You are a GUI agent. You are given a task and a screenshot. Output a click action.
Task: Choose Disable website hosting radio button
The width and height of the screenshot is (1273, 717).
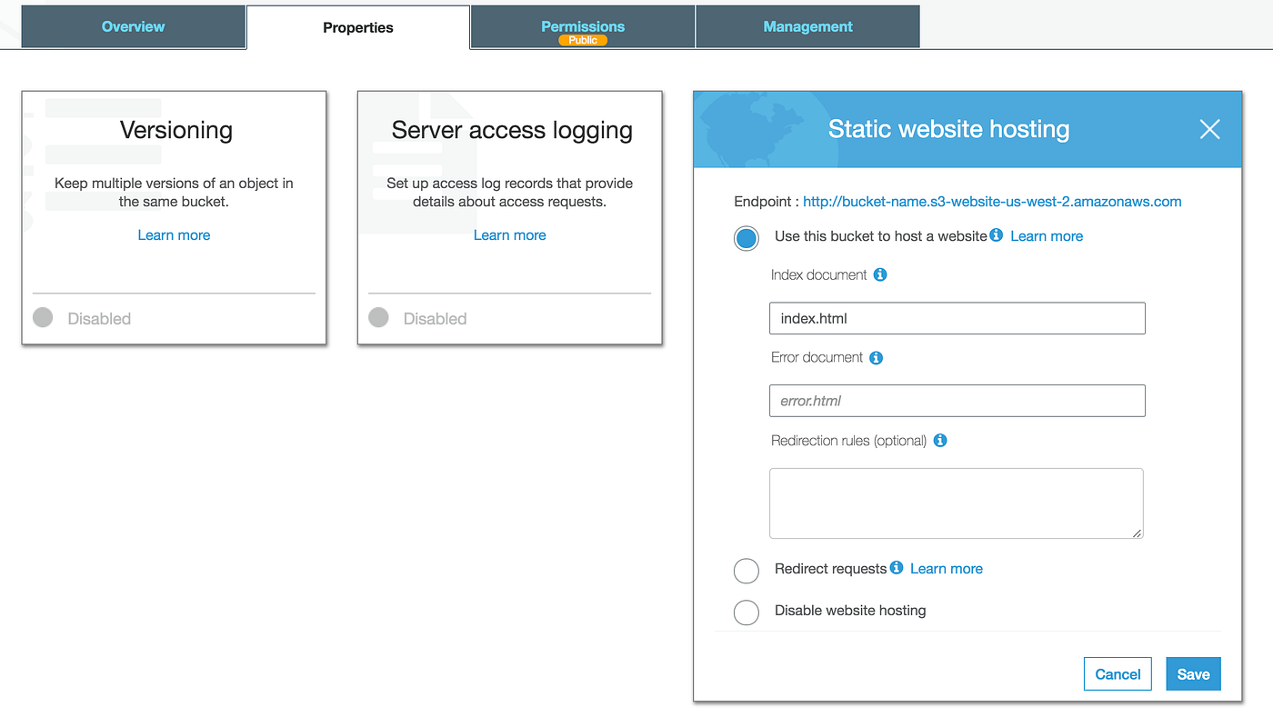click(746, 612)
